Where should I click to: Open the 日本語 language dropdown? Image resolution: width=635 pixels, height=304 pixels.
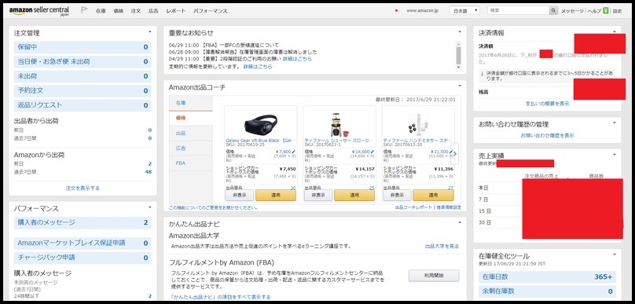pos(464,11)
